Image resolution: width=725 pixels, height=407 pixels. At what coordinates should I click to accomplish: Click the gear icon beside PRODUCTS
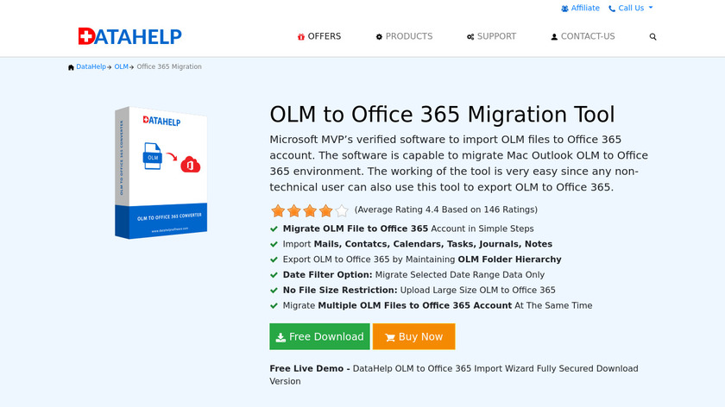(379, 36)
